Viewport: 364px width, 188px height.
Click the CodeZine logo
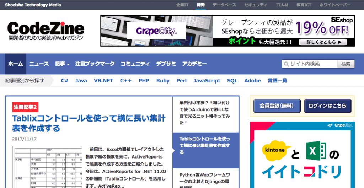(46, 31)
